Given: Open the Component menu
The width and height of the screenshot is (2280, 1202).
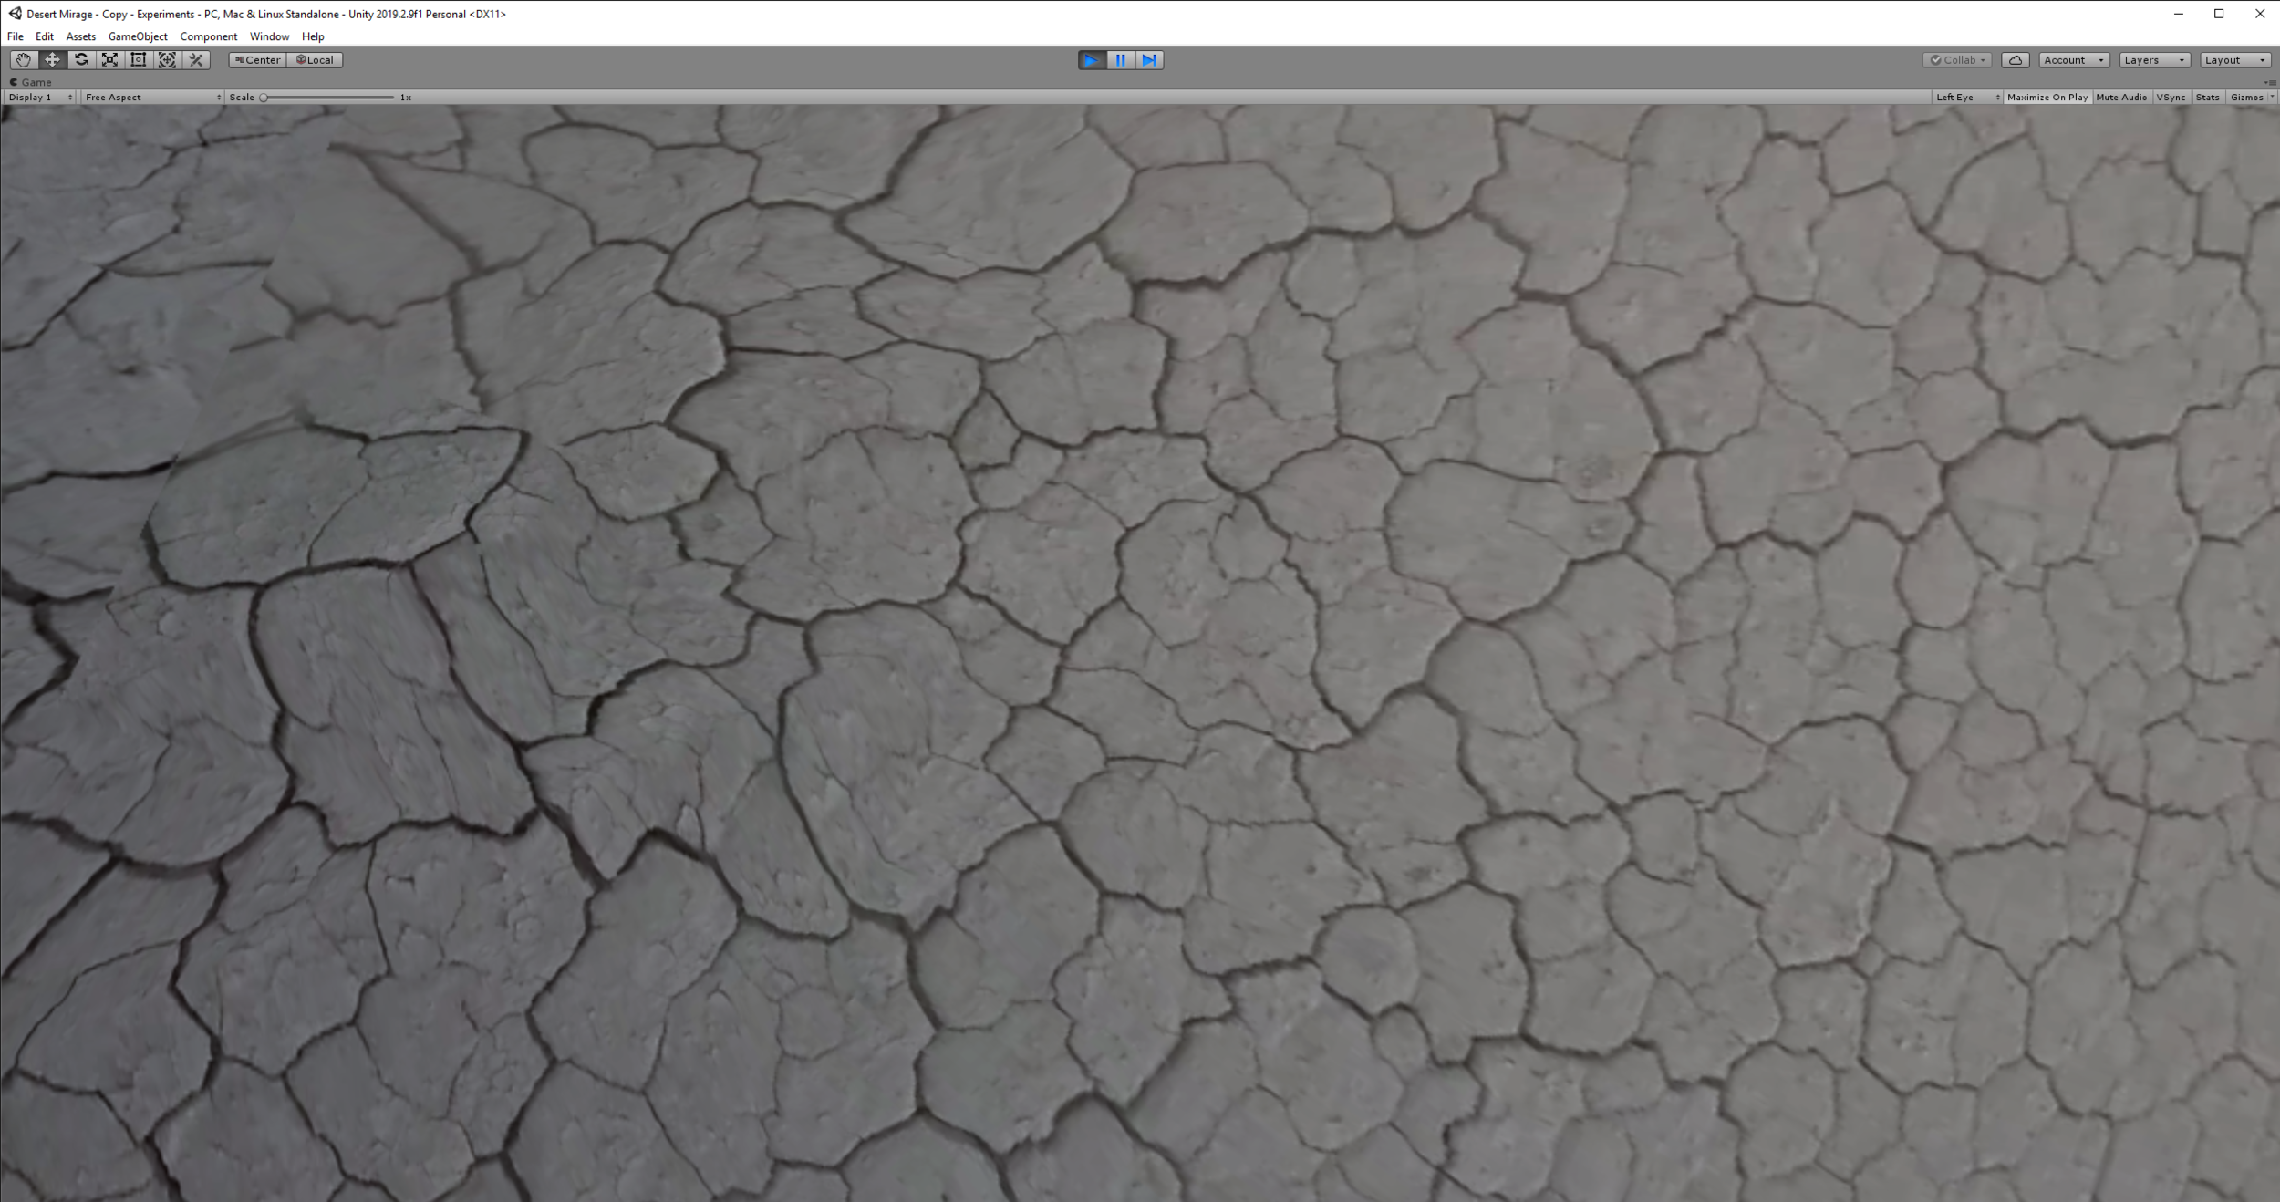Looking at the screenshot, I should pos(209,36).
